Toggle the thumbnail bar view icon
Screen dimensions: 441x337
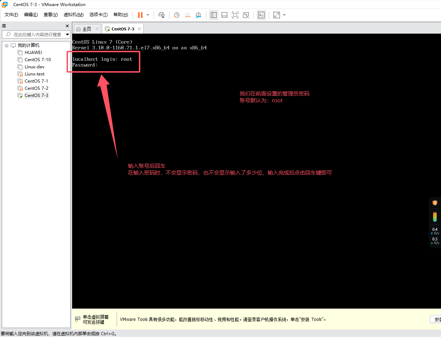point(224,15)
